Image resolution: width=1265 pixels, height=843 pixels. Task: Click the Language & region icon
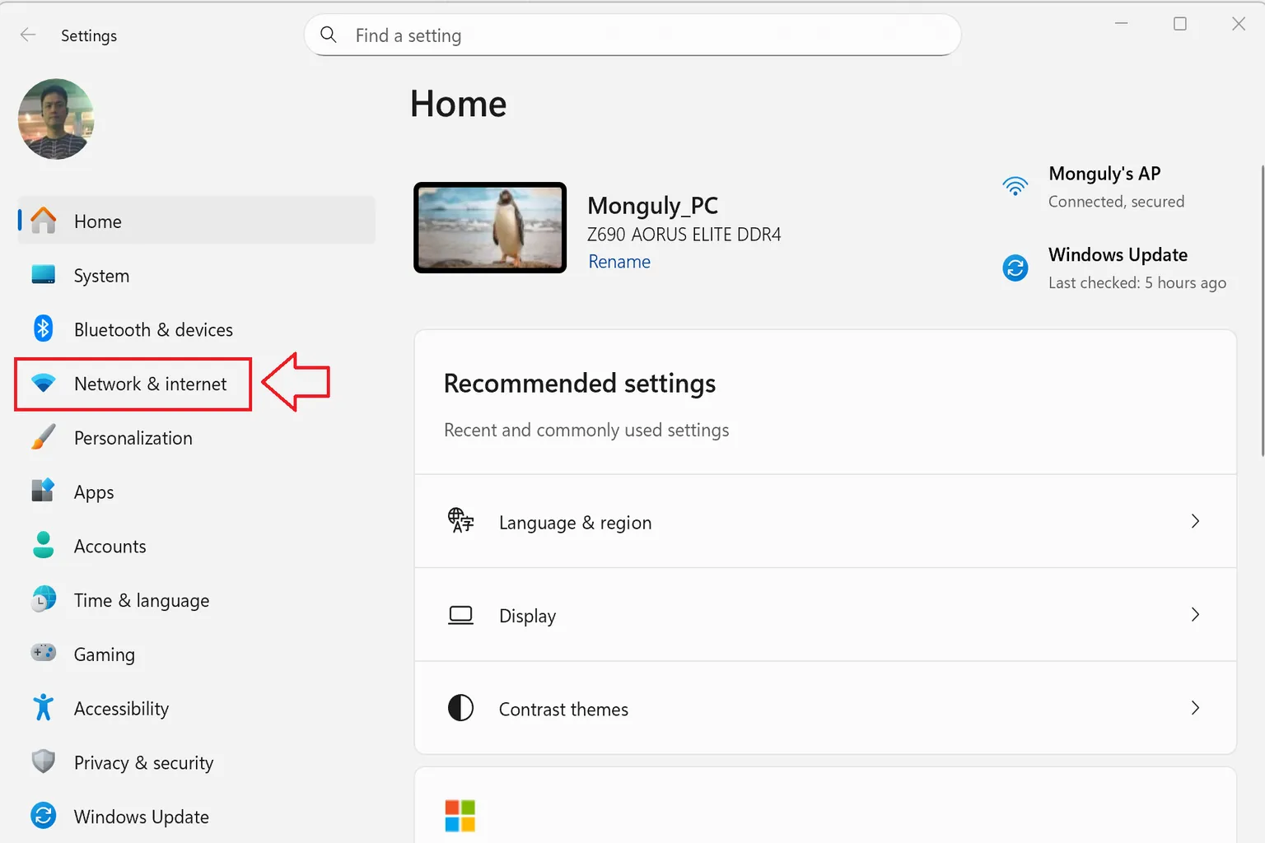coord(461,520)
